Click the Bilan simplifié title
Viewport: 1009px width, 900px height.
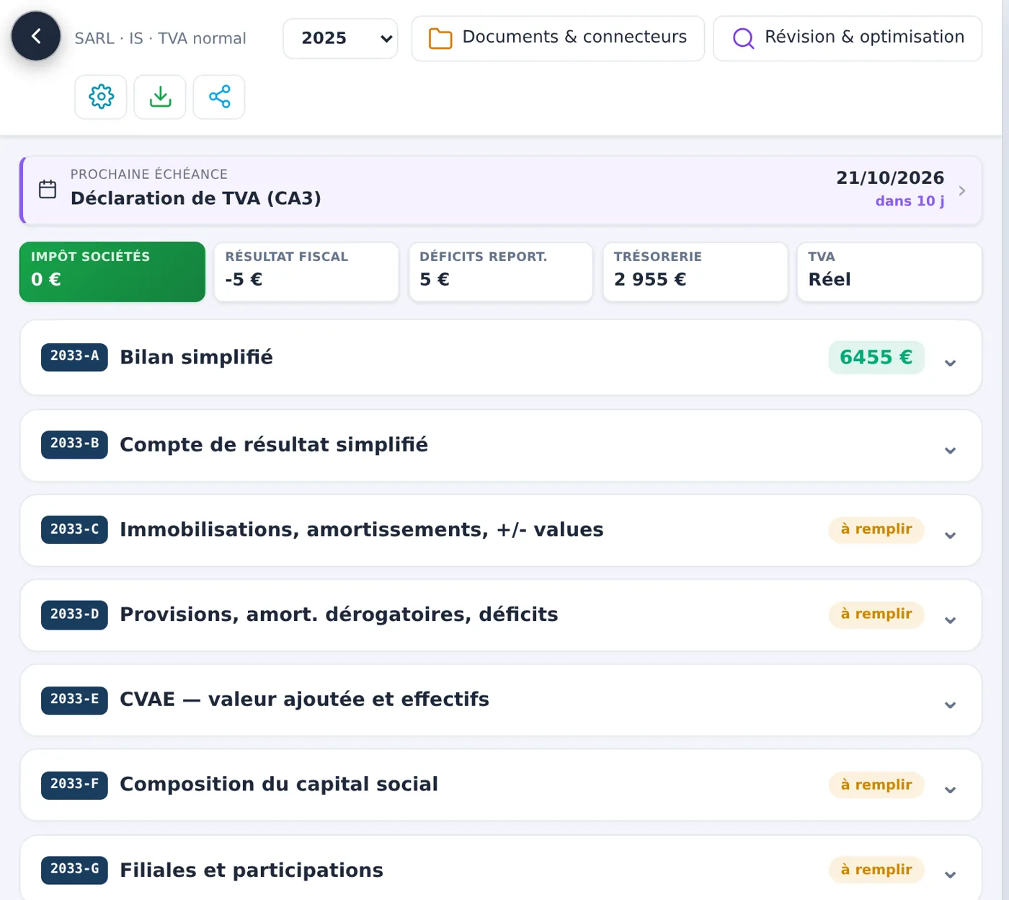pyautogui.click(x=196, y=358)
